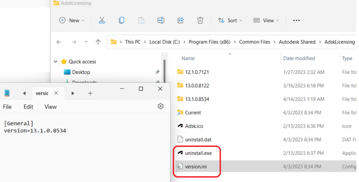This screenshot has height=182, width=359.
Task: Go up one folder level
Action: (x=98, y=42)
